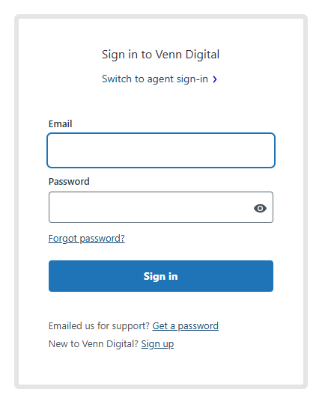Screen dimensions: 328x404
Task: Reveal the password using the eye icon
Action: [x=260, y=208]
